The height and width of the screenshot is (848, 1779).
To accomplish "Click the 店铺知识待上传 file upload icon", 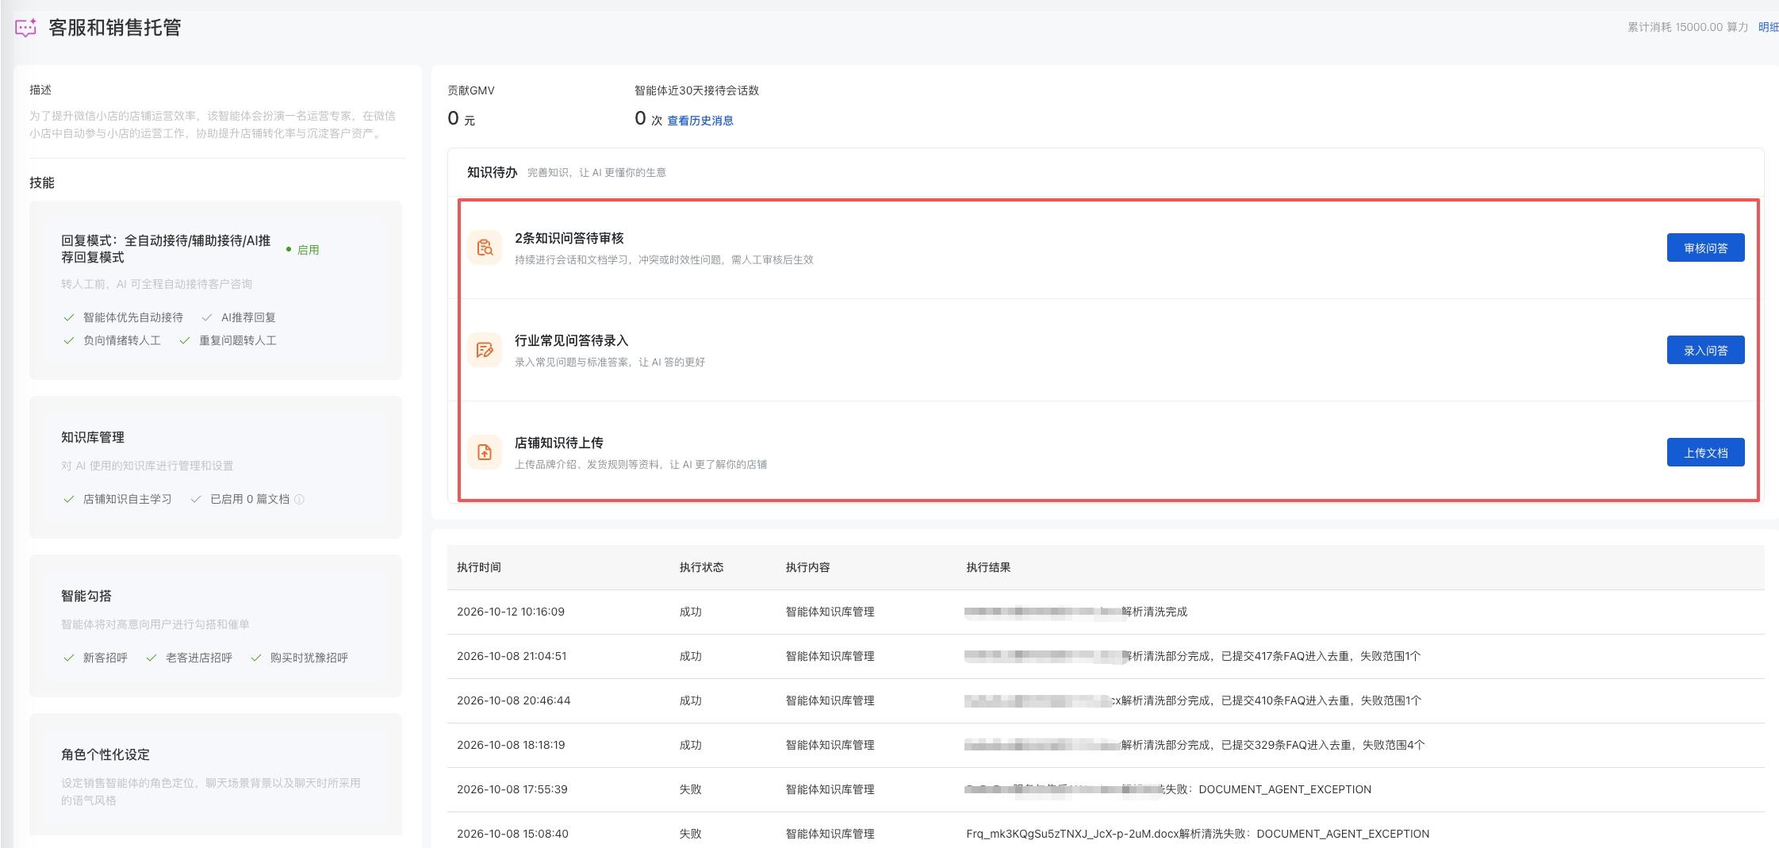I will point(485,452).
